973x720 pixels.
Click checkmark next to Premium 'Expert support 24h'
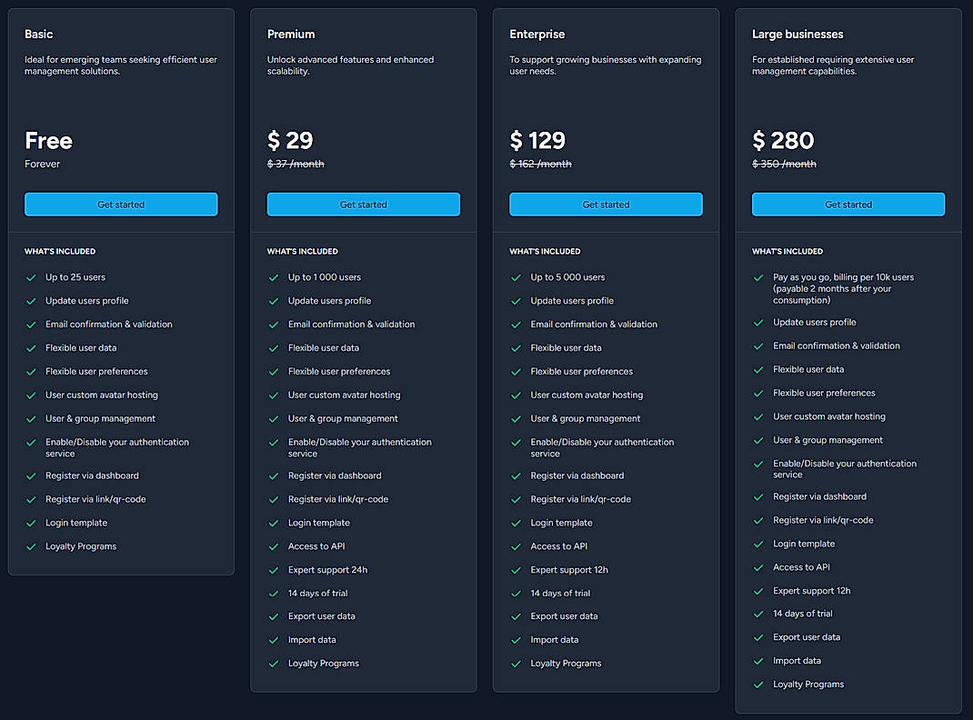click(273, 571)
